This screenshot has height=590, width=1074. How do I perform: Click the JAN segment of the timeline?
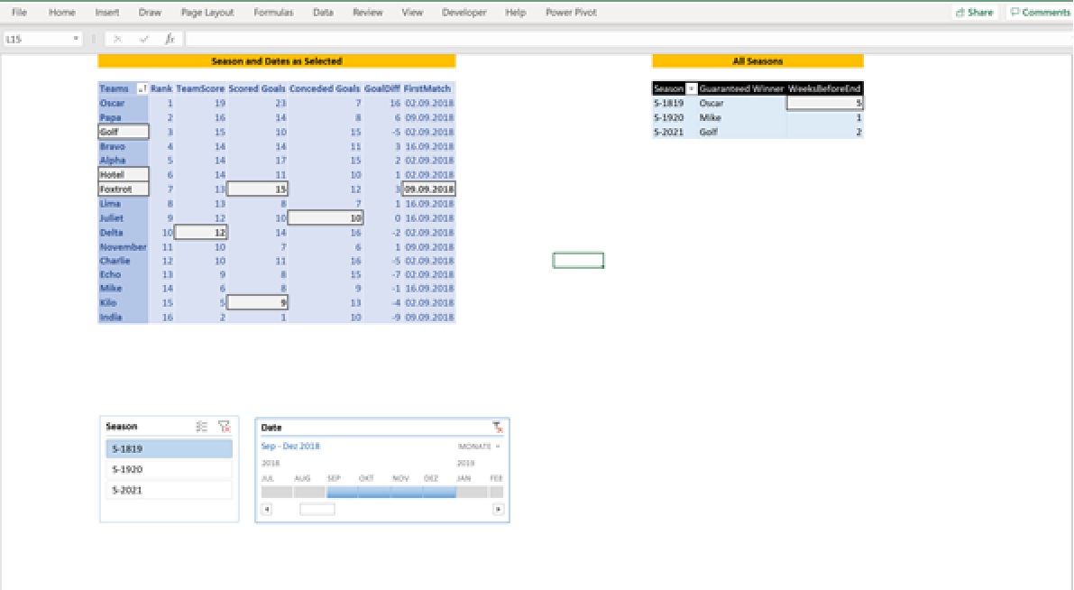click(472, 492)
